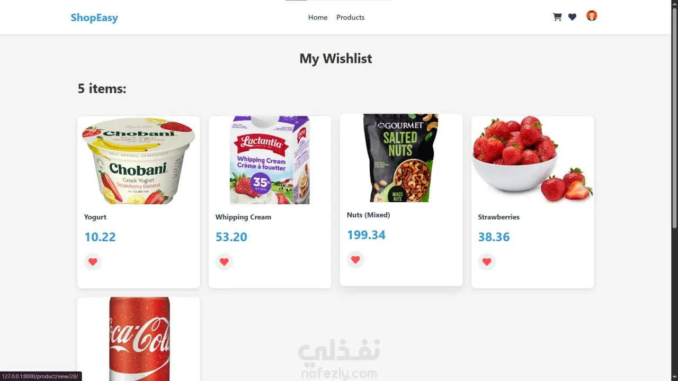
Task: Click the ShopEasy logo link
Action: point(94,17)
